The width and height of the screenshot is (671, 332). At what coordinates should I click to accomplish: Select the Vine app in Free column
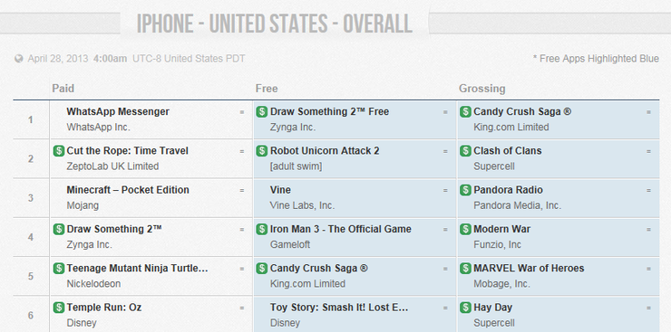(280, 190)
